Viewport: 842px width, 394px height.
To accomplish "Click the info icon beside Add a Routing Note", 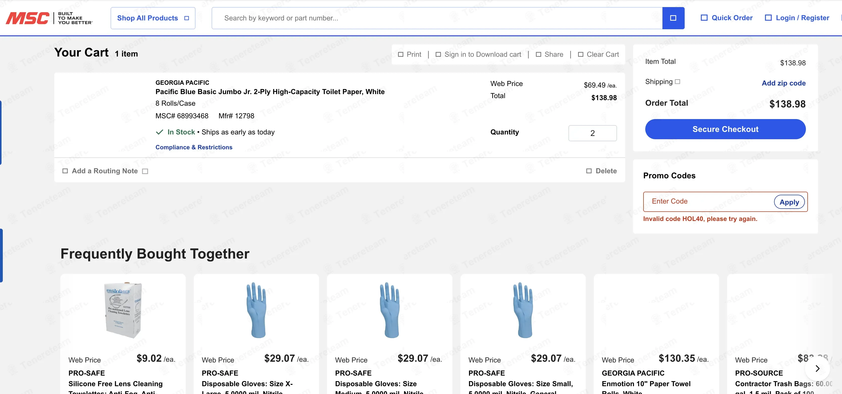I will [x=145, y=171].
